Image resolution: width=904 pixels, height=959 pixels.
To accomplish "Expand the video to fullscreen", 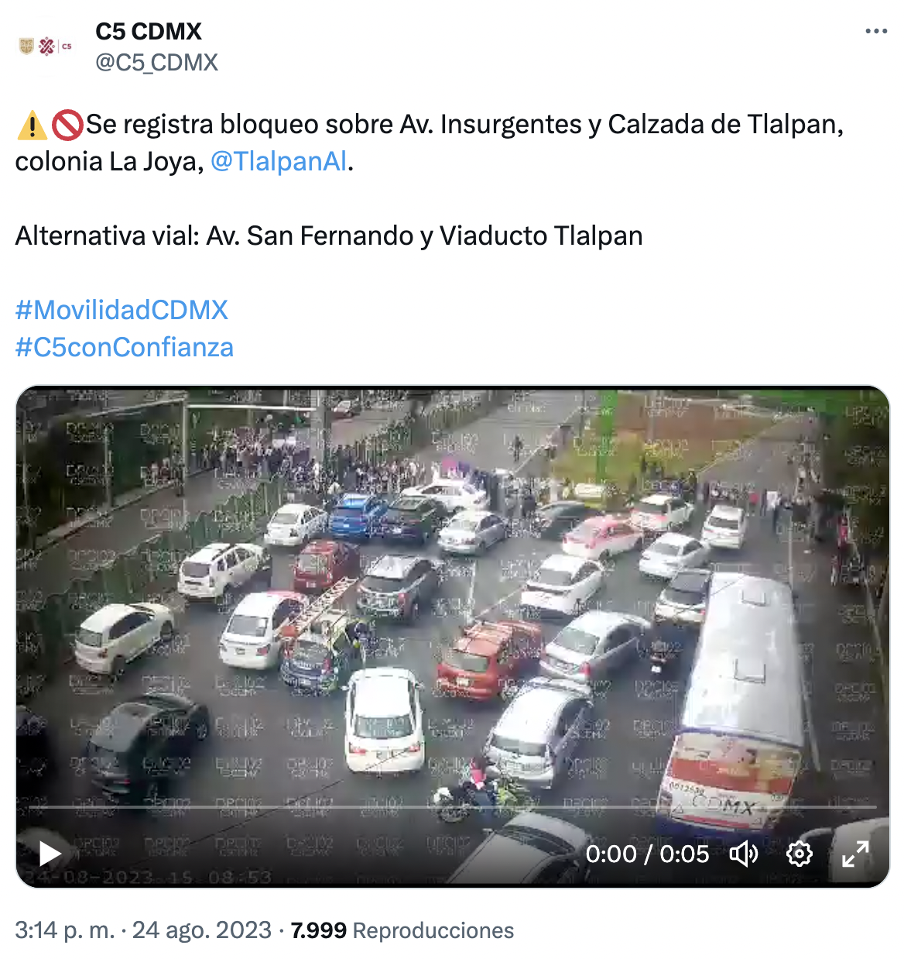I will [x=855, y=854].
